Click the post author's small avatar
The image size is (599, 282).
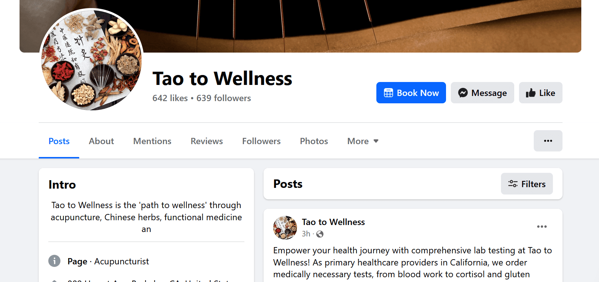(x=285, y=228)
